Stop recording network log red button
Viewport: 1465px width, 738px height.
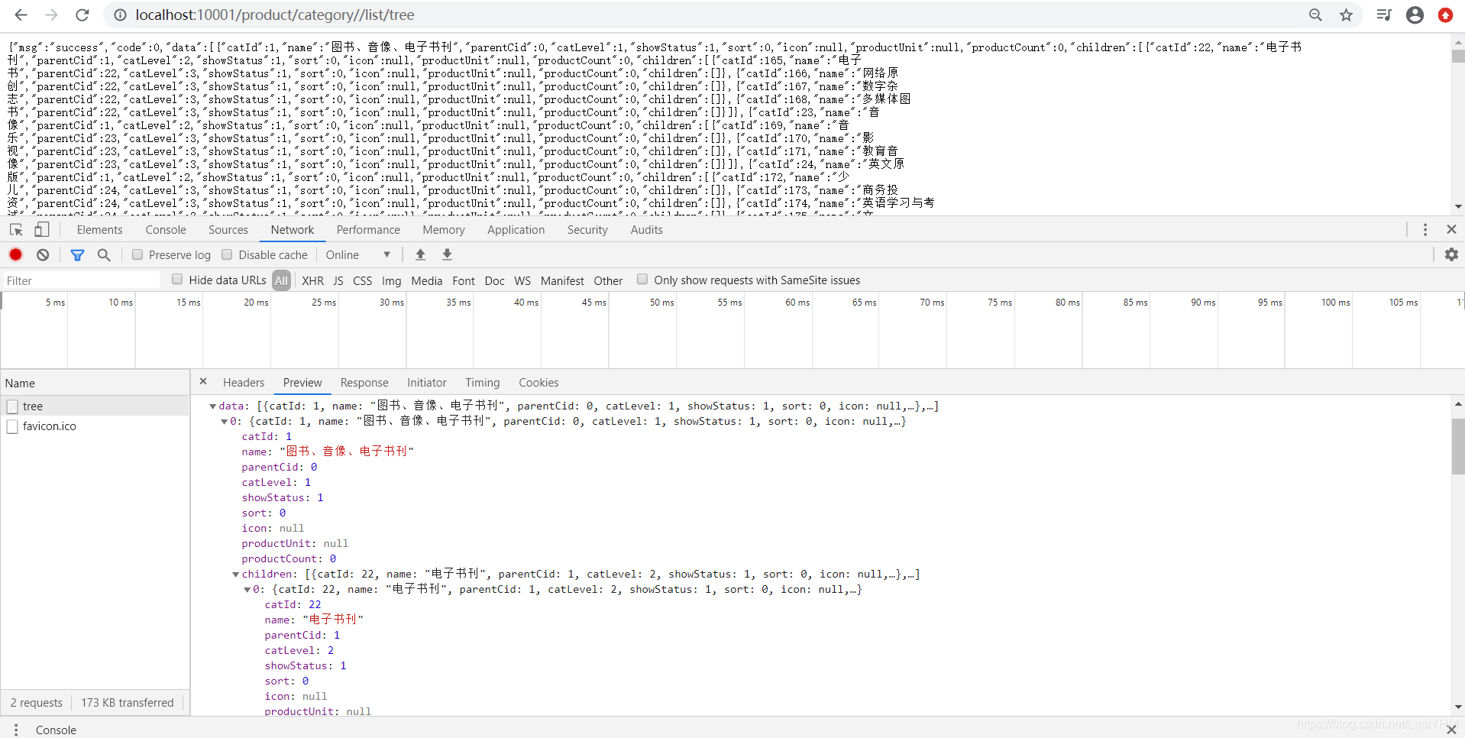(15, 254)
